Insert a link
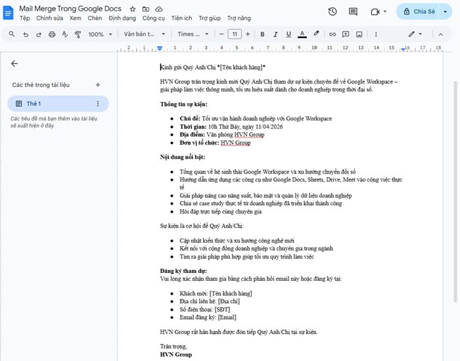The width and height of the screenshot is (460, 361). click(332, 34)
